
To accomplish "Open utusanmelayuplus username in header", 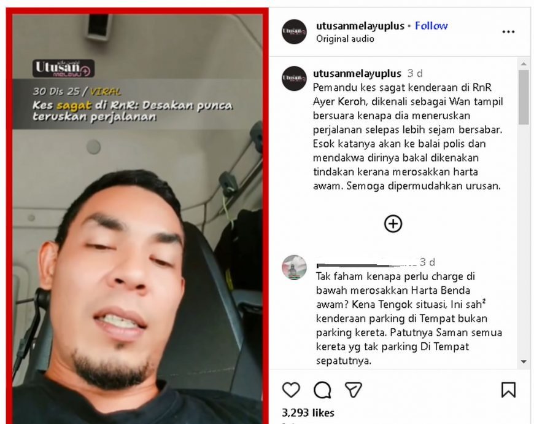I will click(360, 26).
